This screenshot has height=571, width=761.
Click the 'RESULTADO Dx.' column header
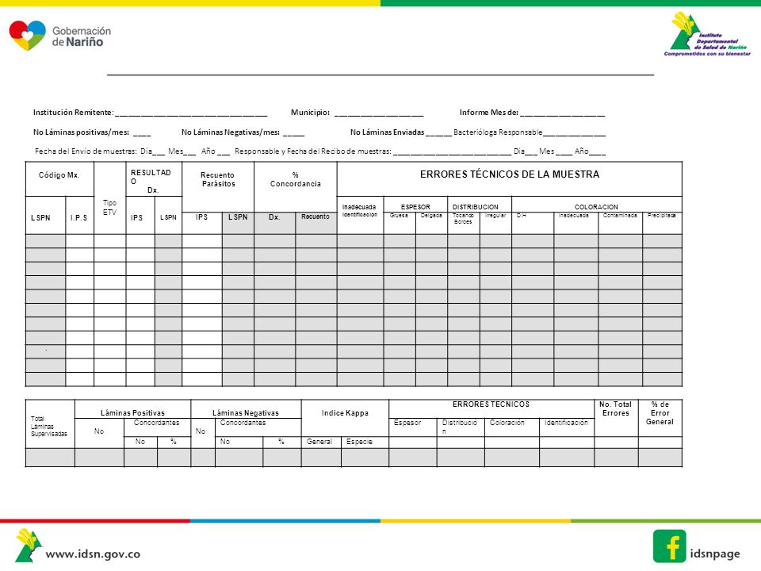point(151,181)
